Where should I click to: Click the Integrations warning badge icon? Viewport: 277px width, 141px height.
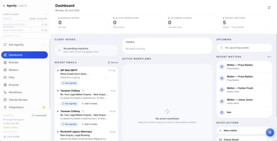[x=44, y=107]
